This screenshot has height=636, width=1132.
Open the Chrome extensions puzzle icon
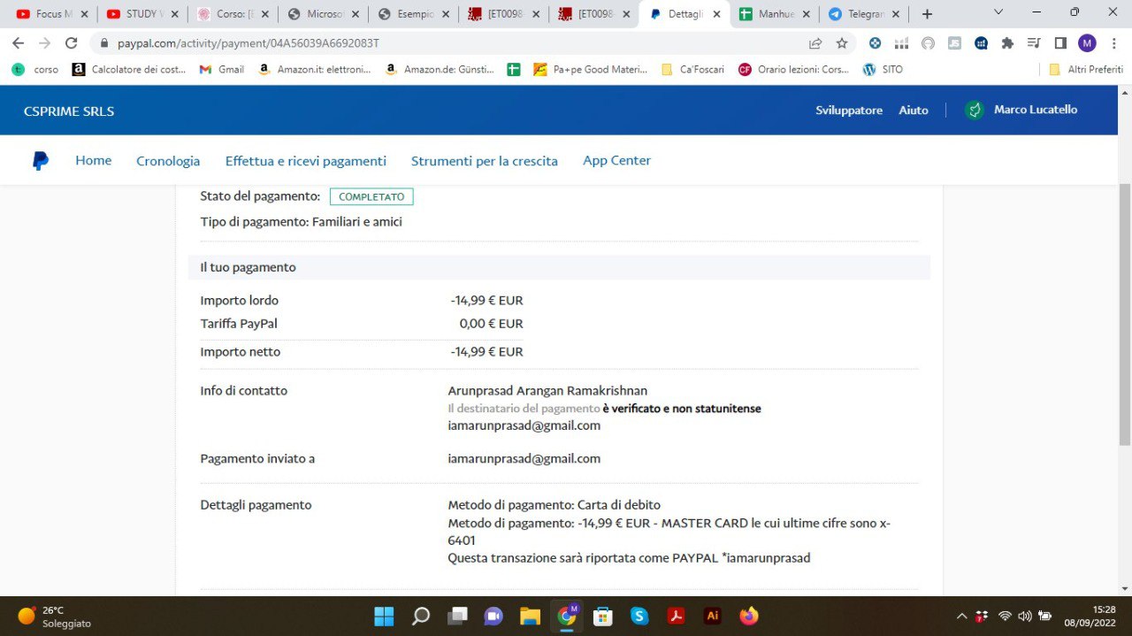(1007, 43)
